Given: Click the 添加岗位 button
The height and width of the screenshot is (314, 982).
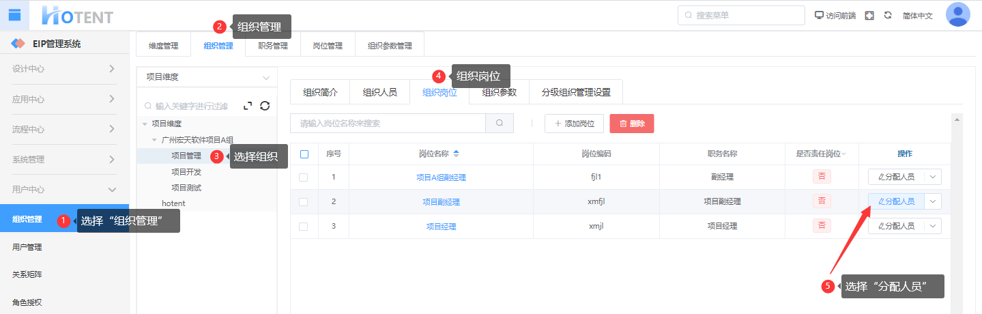Looking at the screenshot, I should [574, 124].
